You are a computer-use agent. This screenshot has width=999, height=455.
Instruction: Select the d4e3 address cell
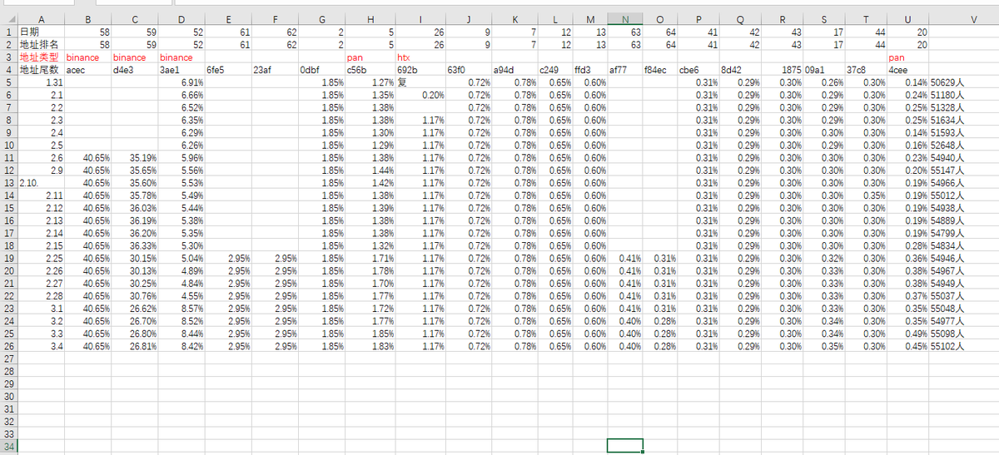pyautogui.click(x=134, y=70)
